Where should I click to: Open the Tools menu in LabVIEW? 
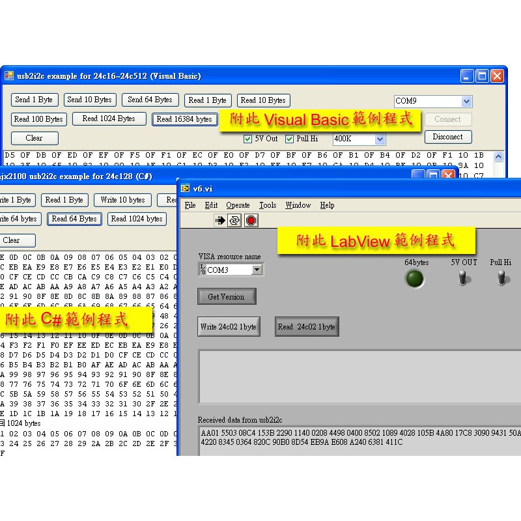tap(268, 205)
